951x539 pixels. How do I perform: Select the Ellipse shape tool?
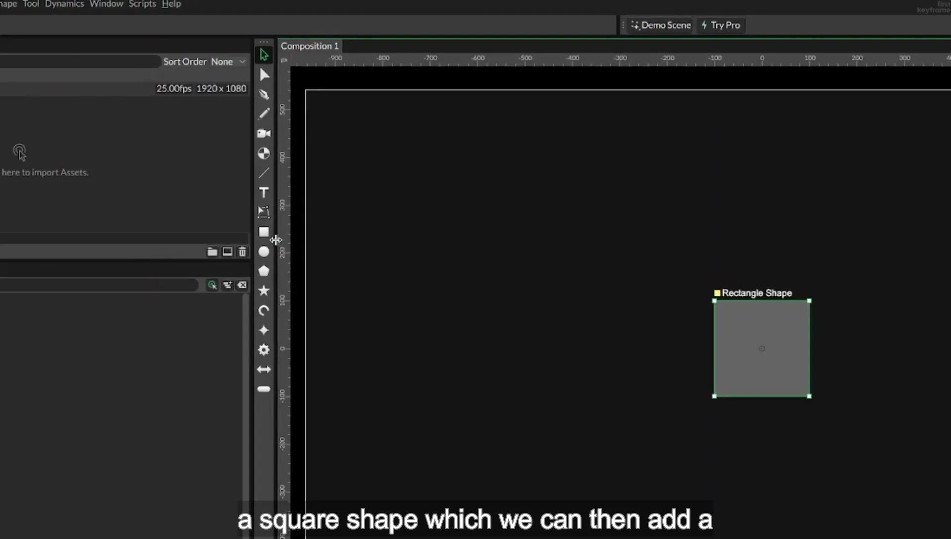[264, 252]
